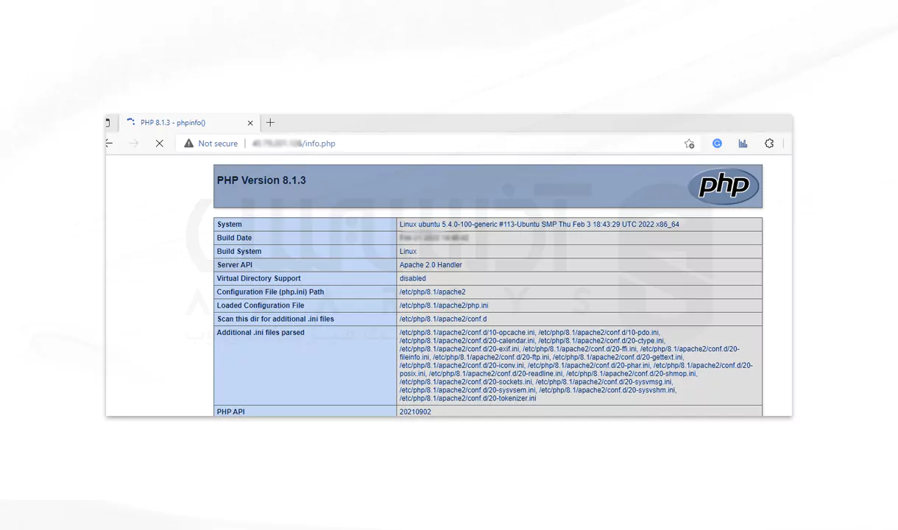
Task: Open a new tab with the plus button
Action: pyautogui.click(x=270, y=123)
